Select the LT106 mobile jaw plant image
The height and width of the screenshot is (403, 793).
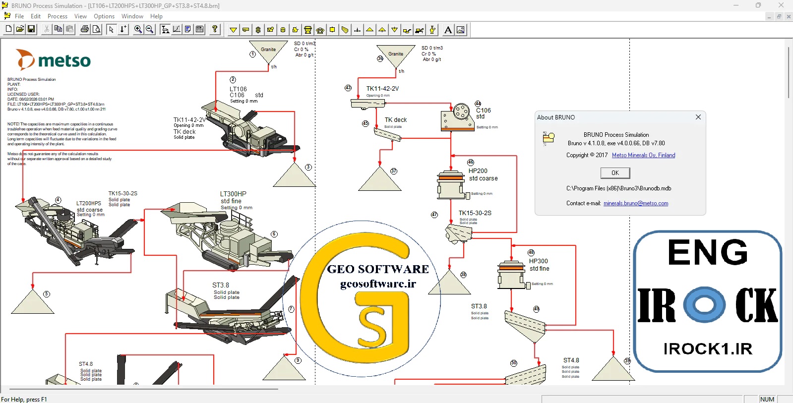tap(250, 128)
